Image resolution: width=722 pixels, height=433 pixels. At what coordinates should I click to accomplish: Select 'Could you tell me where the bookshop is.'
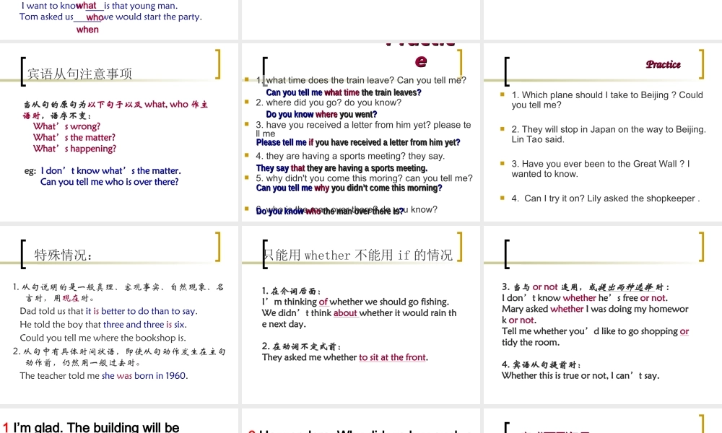tap(103, 338)
